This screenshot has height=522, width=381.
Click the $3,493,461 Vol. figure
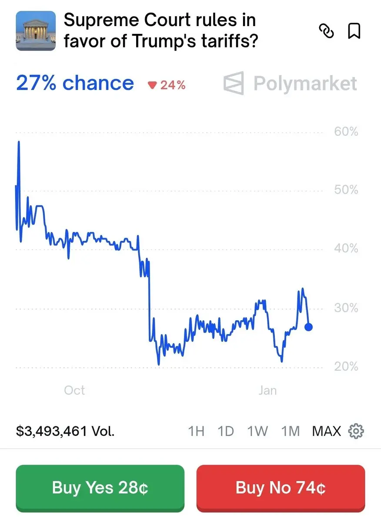65,431
